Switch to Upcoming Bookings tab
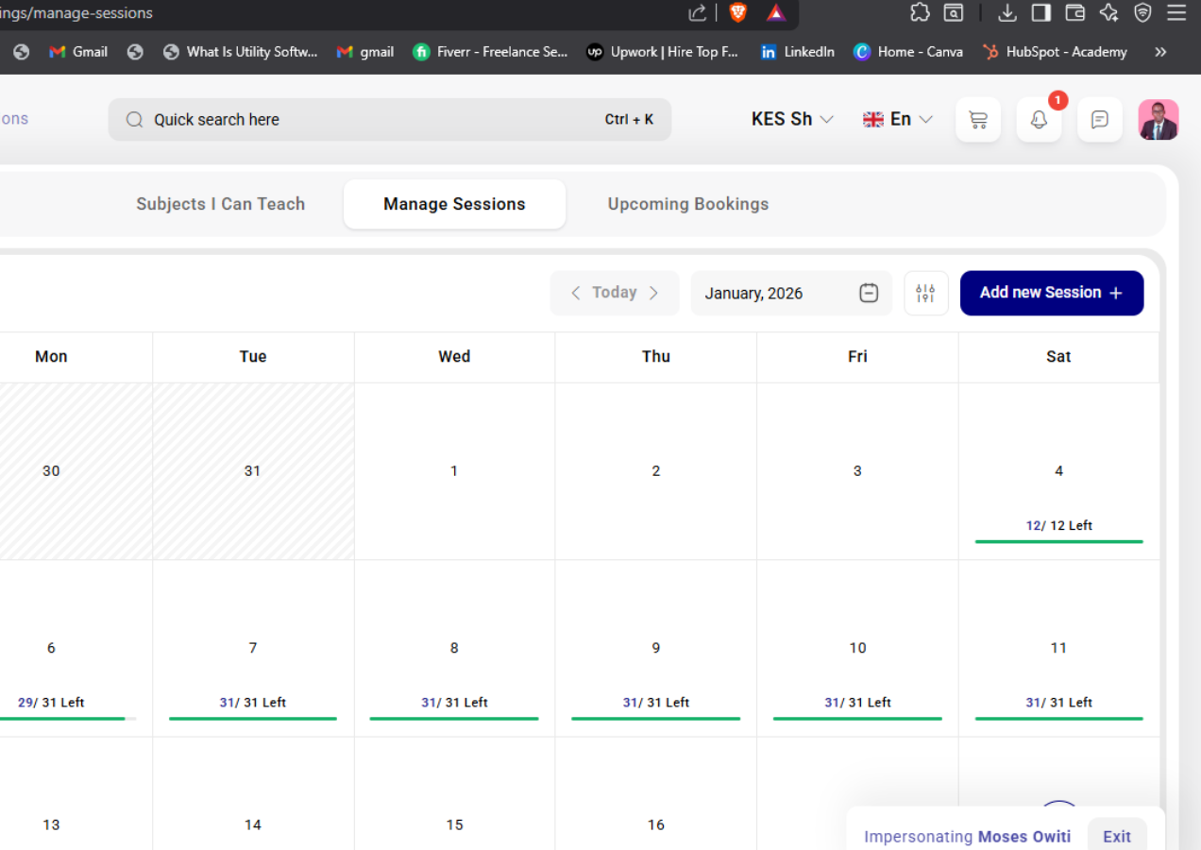The height and width of the screenshot is (850, 1201). pyautogui.click(x=687, y=204)
